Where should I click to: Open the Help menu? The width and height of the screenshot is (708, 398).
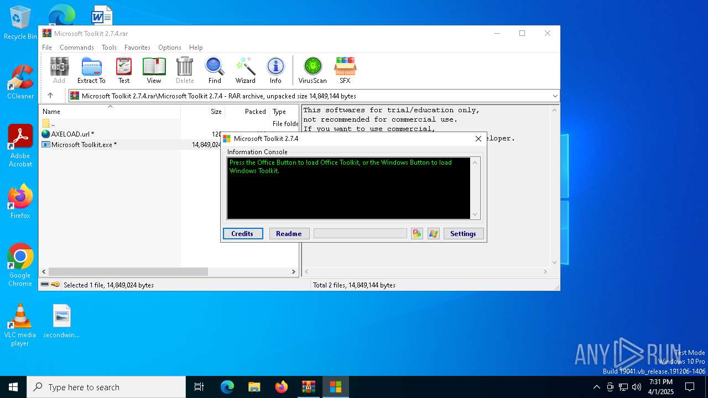tap(196, 48)
